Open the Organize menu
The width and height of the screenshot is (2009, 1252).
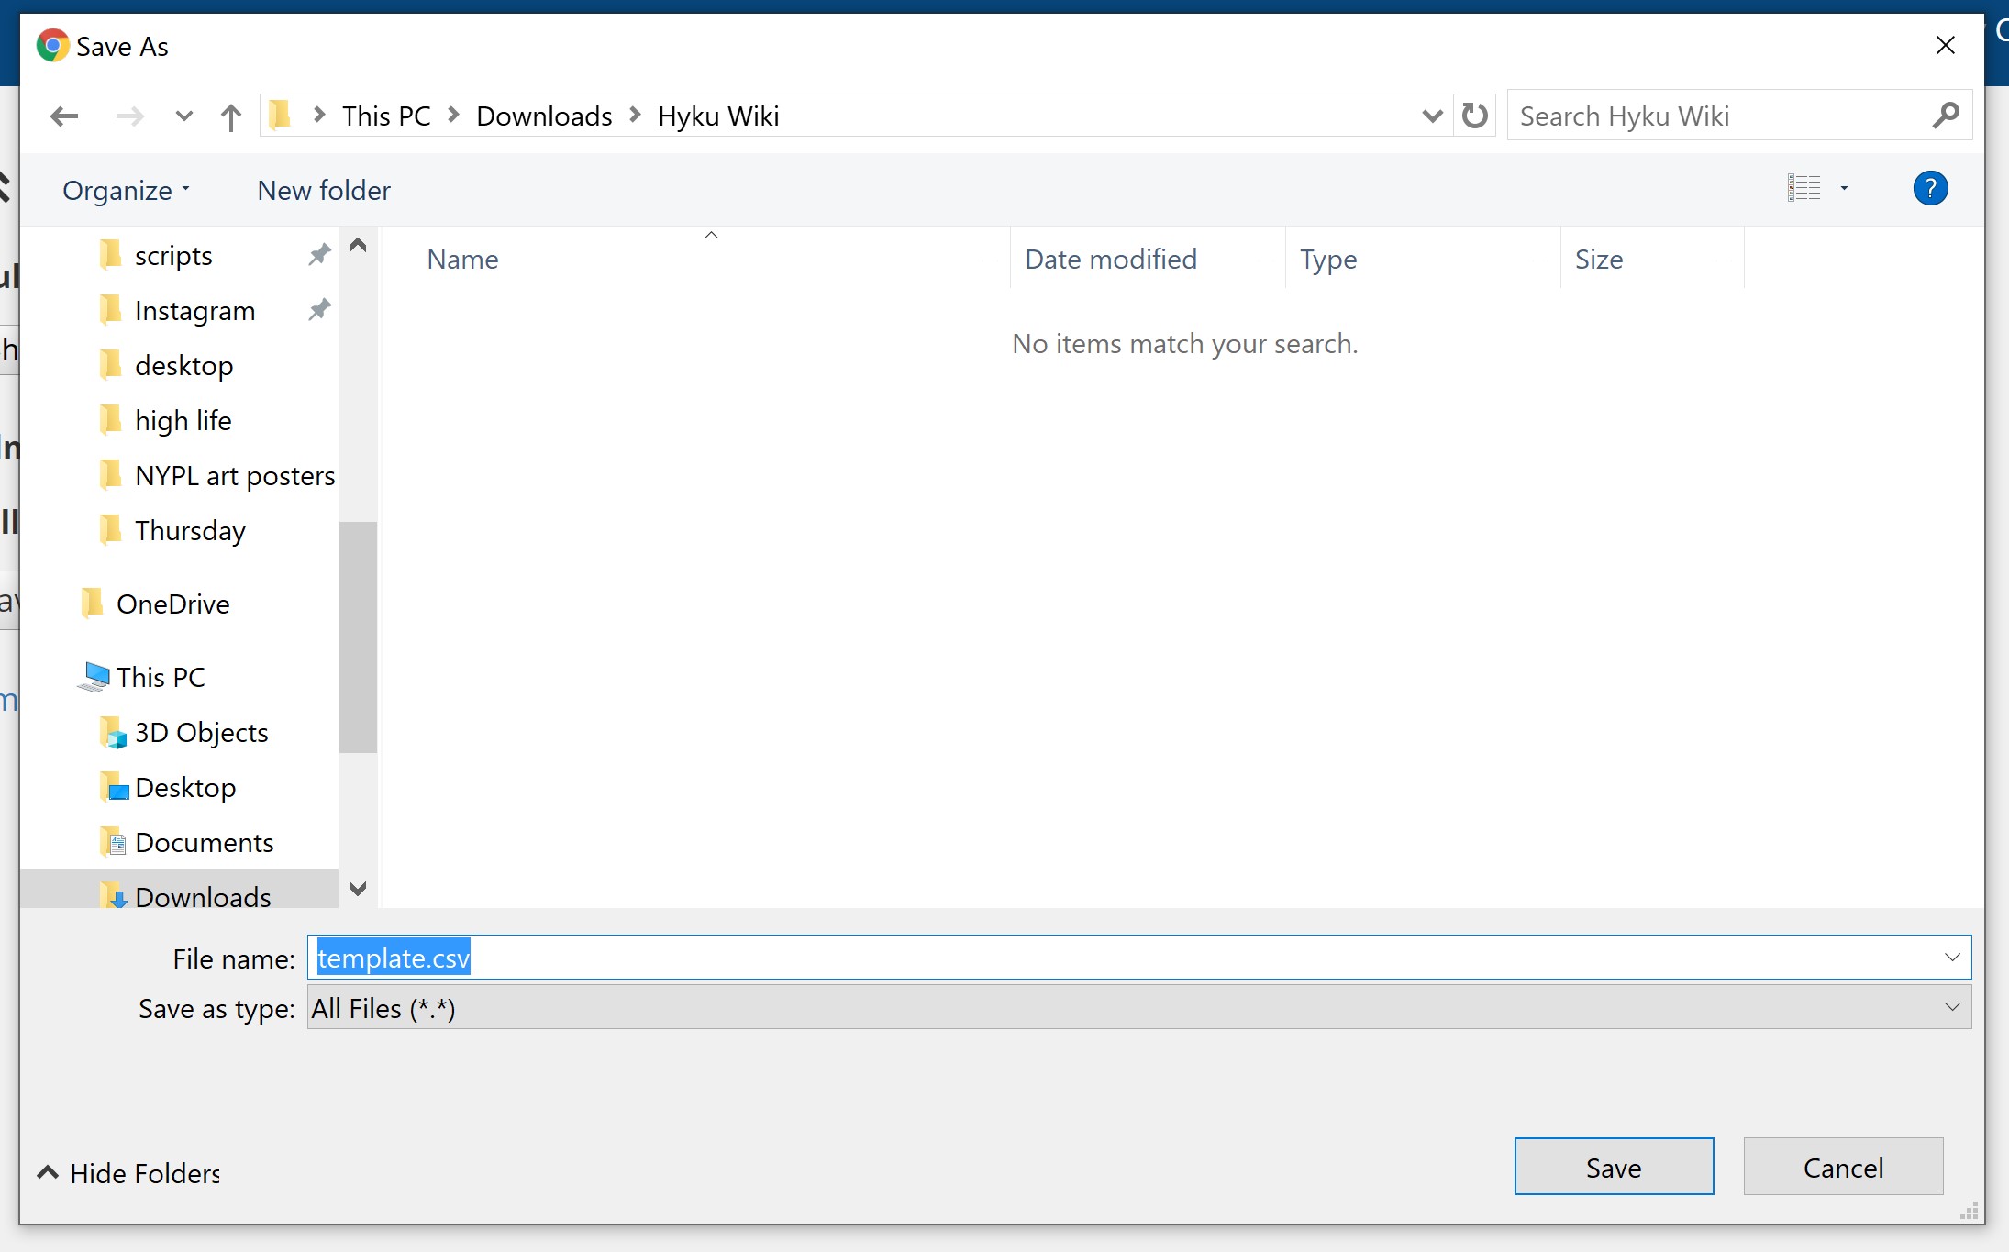[x=126, y=190]
